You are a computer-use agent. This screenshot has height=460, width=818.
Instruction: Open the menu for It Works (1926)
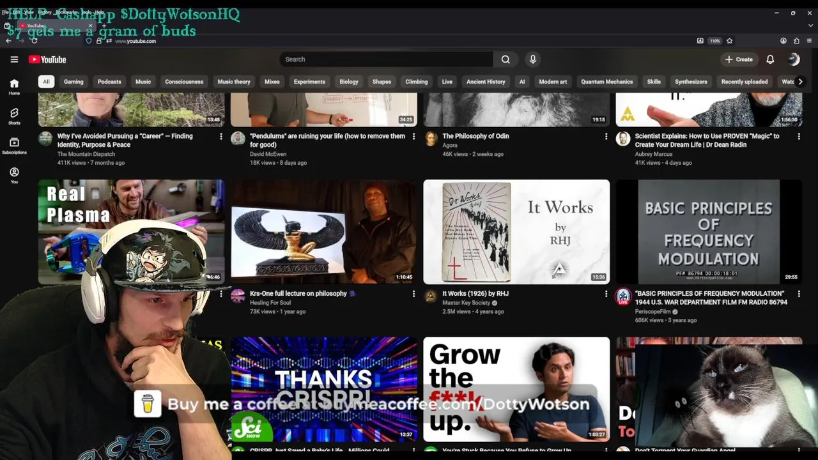[x=606, y=294]
